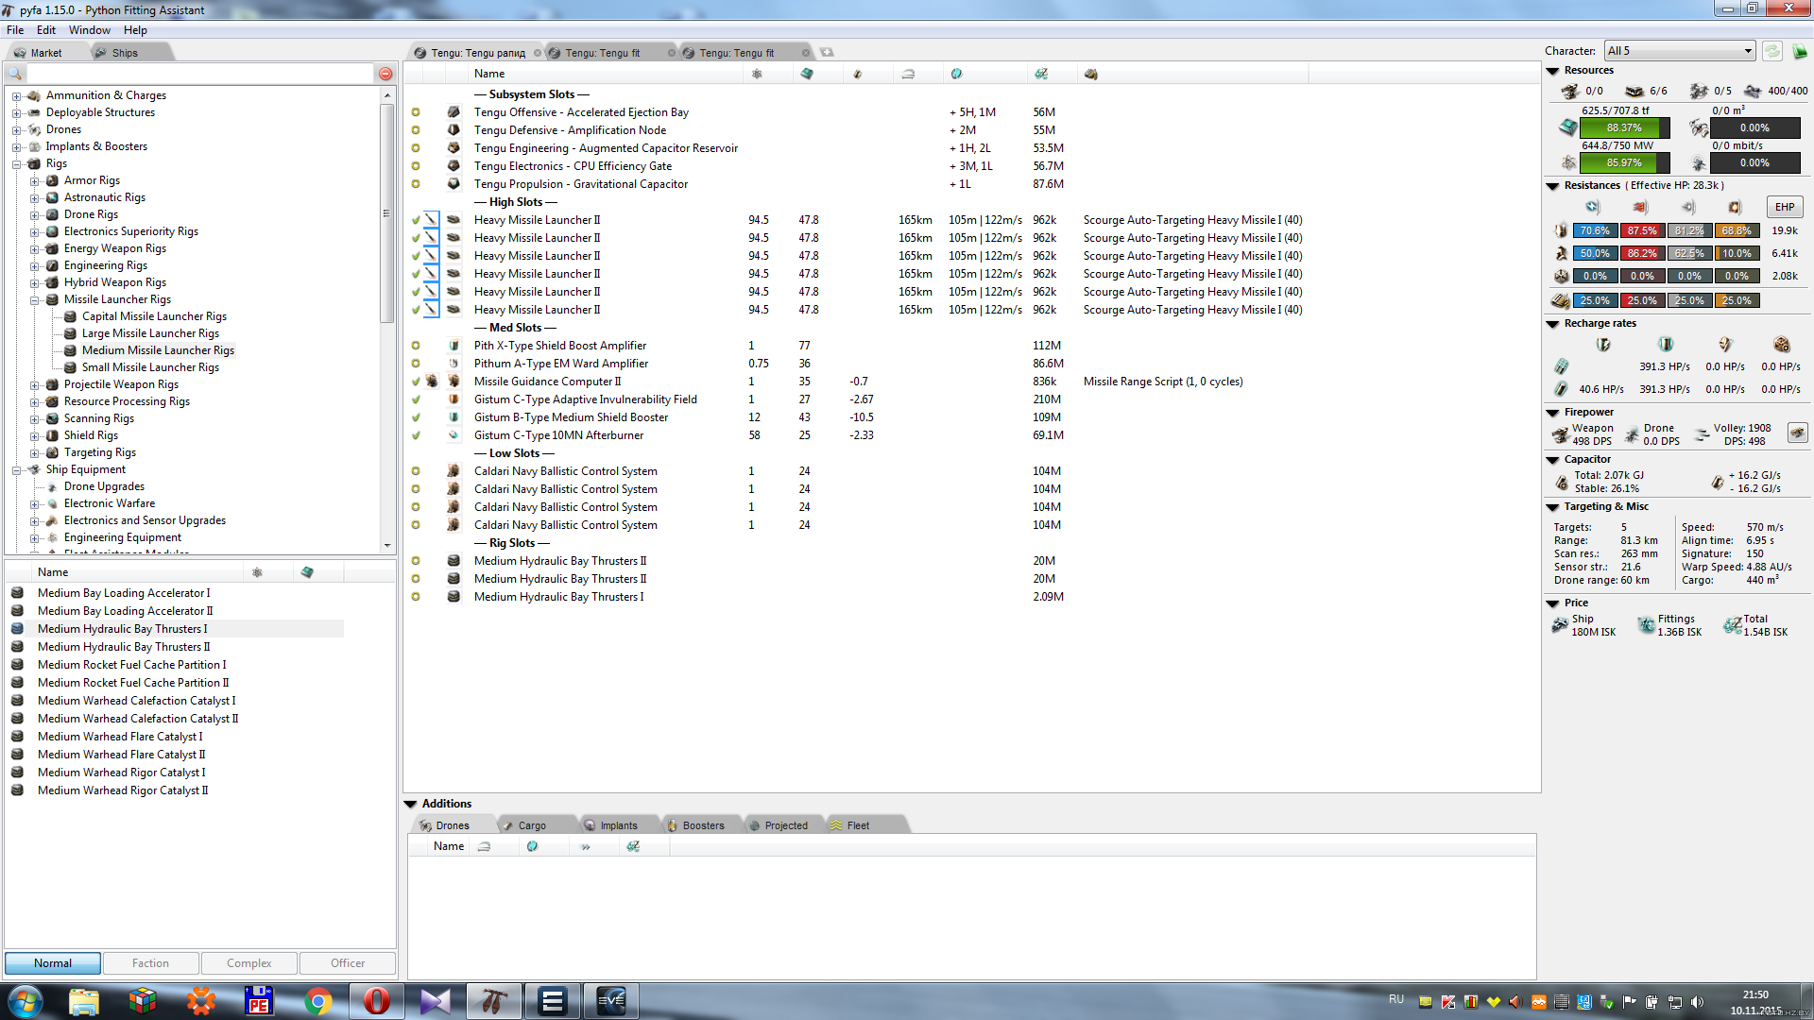Click the Medium Hydraulic Bay Thrusters I rig icon
Screen dimensions: 1814x1020
coord(453,597)
